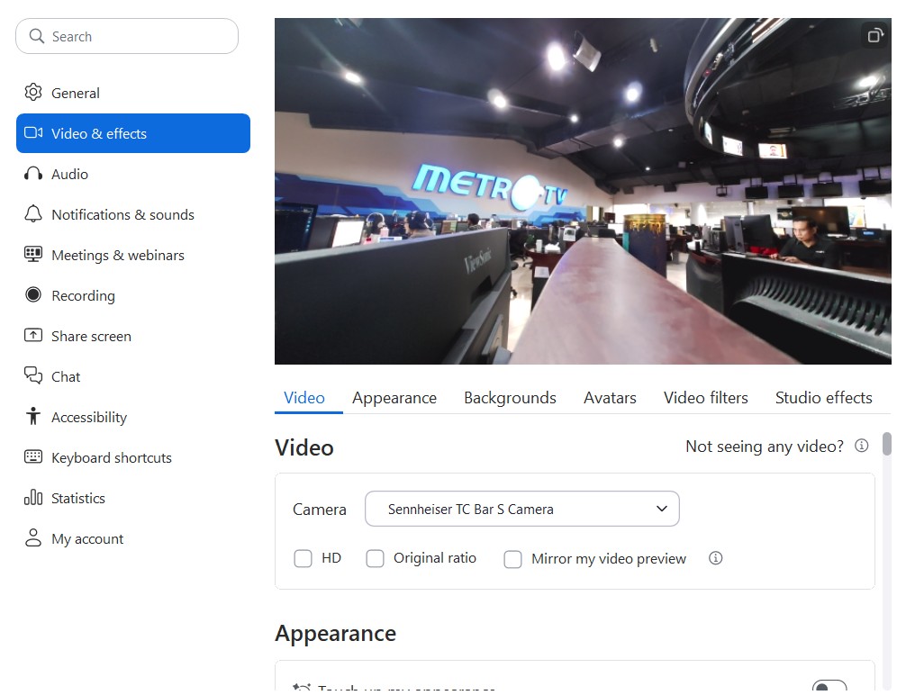
Task: Click the Camera field label
Action: [x=320, y=510]
